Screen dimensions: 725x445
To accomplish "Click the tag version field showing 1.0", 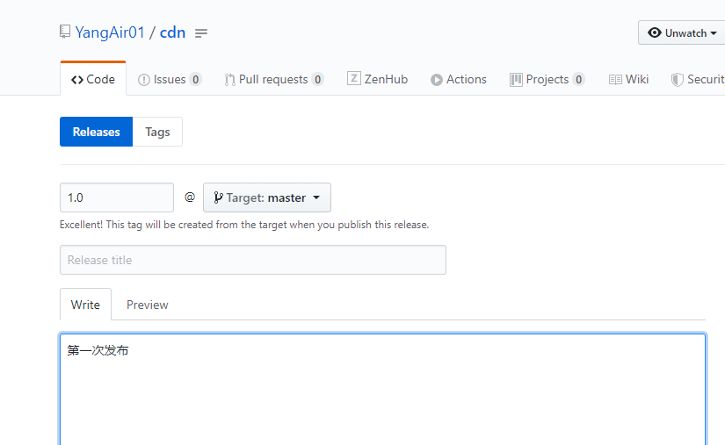I will click(x=116, y=197).
